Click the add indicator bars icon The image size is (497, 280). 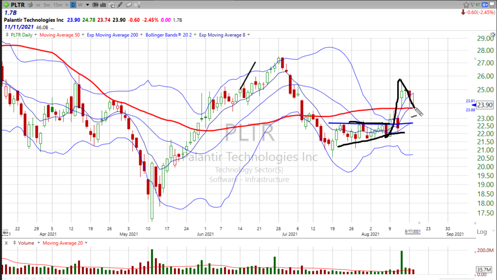tap(103, 5)
